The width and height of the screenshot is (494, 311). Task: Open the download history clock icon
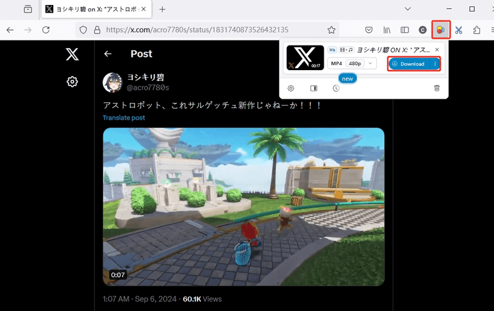(336, 88)
